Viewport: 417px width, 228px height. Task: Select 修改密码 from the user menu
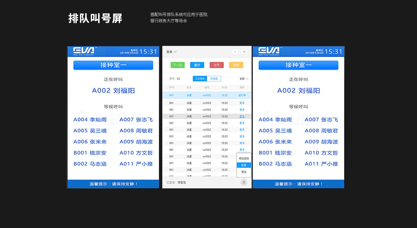click(244, 158)
